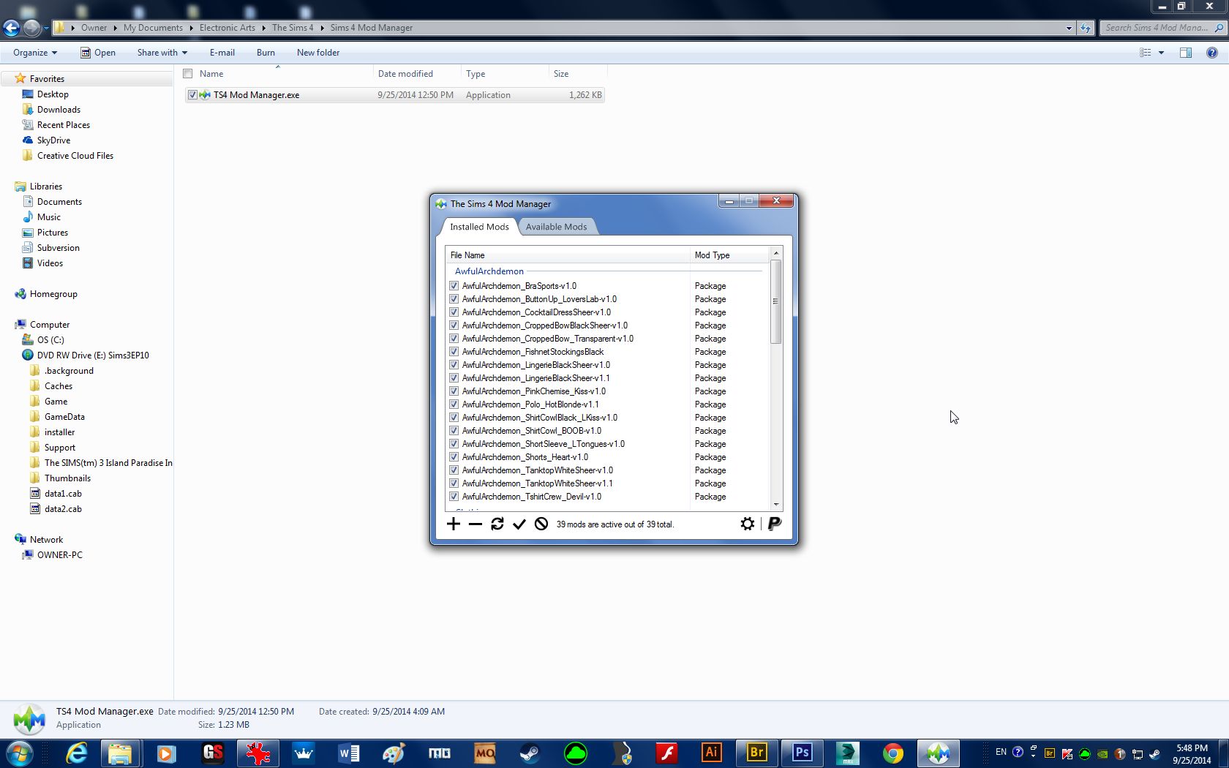This screenshot has height=768, width=1229.
Task: Click the refresh mods icon
Action: click(497, 524)
